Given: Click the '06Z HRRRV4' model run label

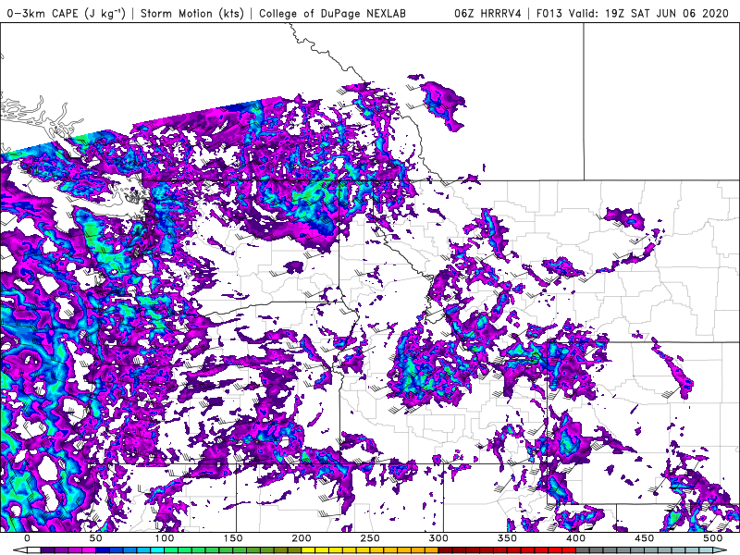Looking at the screenshot, I should 488,13.
